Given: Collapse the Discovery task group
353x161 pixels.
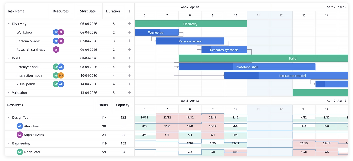Looking at the screenshot, I should click(9, 24).
